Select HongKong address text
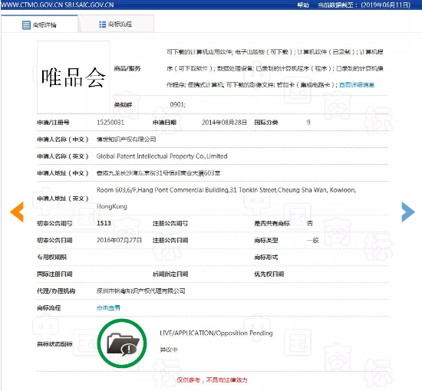Image resolution: width=422 pixels, height=391 pixels. pyautogui.click(x=112, y=206)
